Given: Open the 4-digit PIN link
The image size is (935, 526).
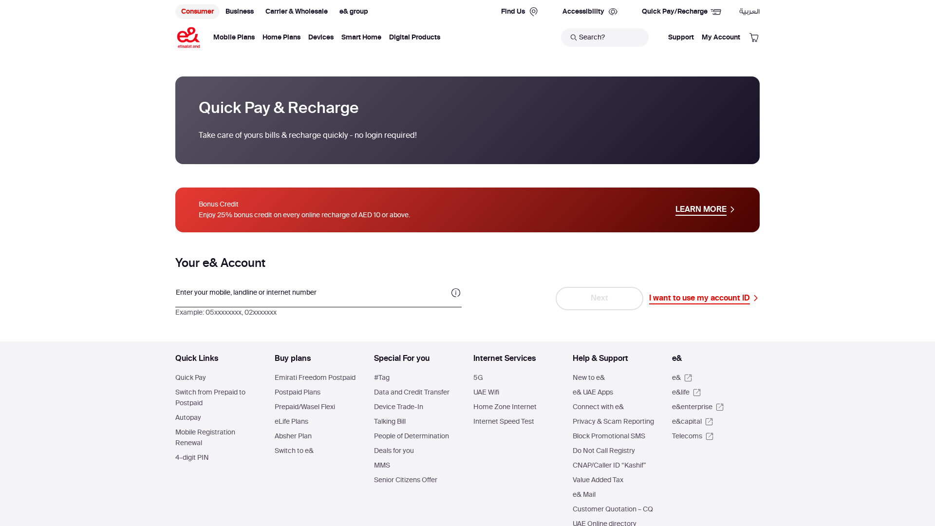Looking at the screenshot, I should [192, 458].
